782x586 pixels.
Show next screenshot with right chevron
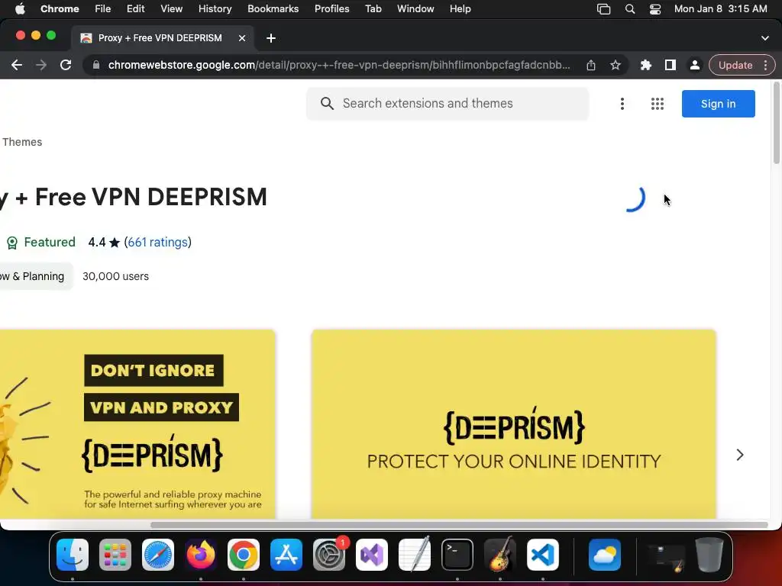pyautogui.click(x=740, y=455)
